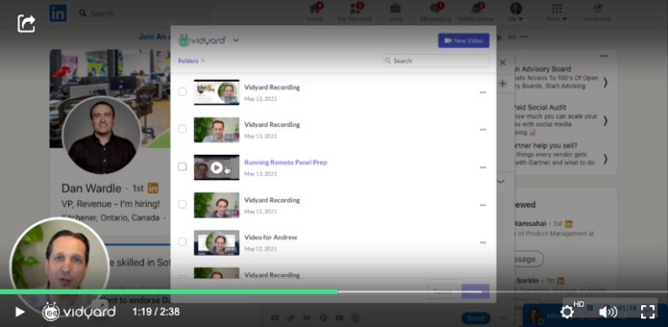Open options for May 12 Vidyard Recording
The width and height of the screenshot is (668, 327).
pyautogui.click(x=483, y=205)
